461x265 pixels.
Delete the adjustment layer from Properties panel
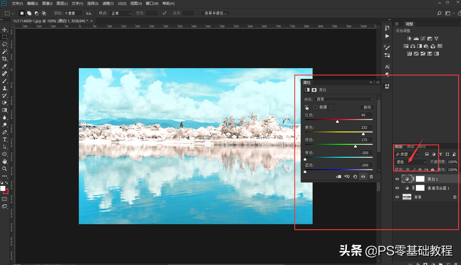tap(371, 177)
